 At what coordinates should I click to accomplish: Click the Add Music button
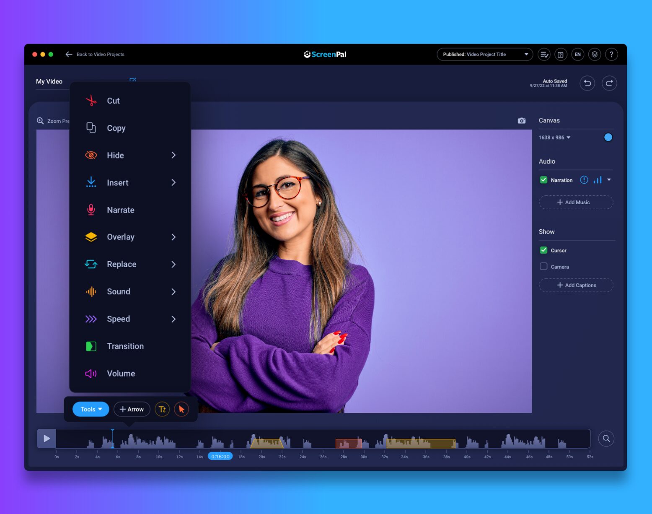coord(576,202)
